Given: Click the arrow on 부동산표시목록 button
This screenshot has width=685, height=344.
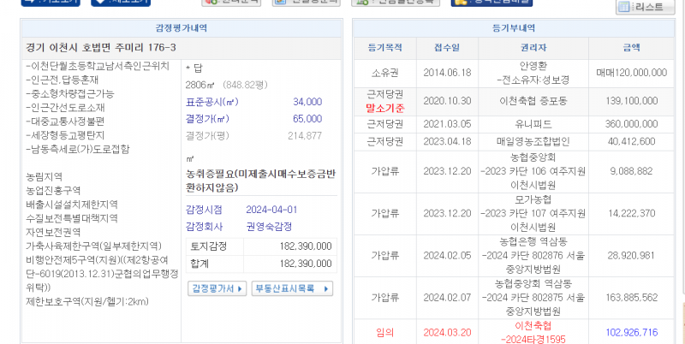Looking at the screenshot, I should click(326, 289).
